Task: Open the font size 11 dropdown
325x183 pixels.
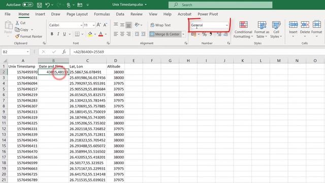Action: click(93, 25)
